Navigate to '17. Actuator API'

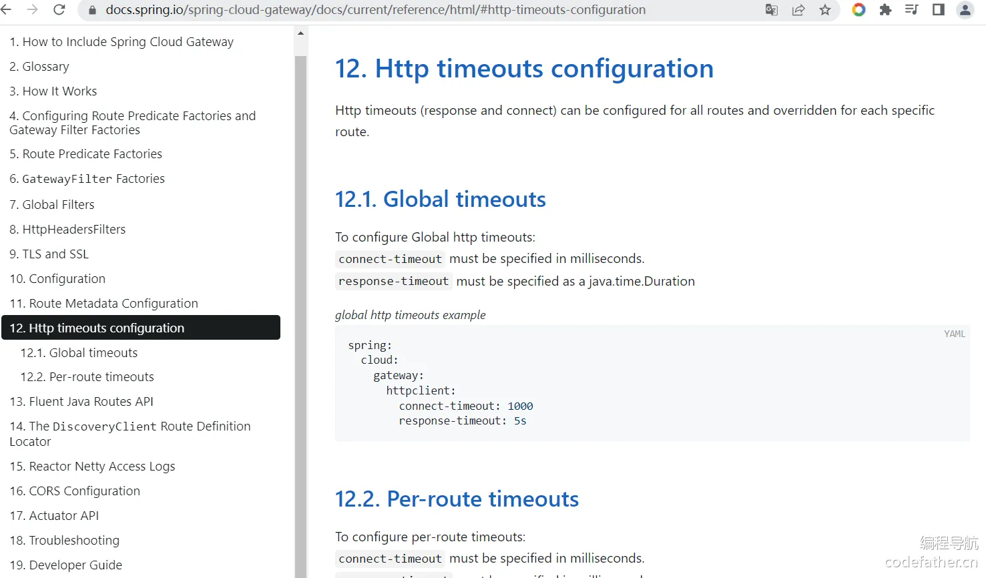click(54, 516)
